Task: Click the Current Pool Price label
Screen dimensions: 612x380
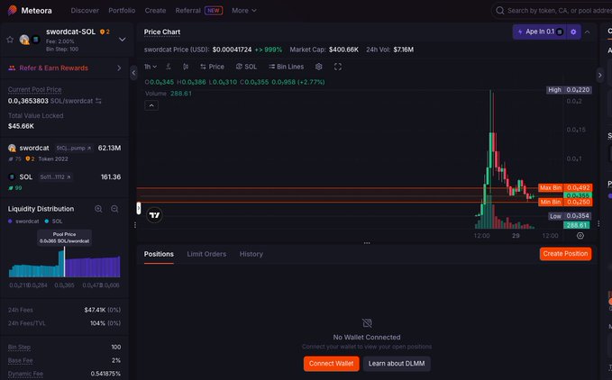Action: [x=35, y=90]
